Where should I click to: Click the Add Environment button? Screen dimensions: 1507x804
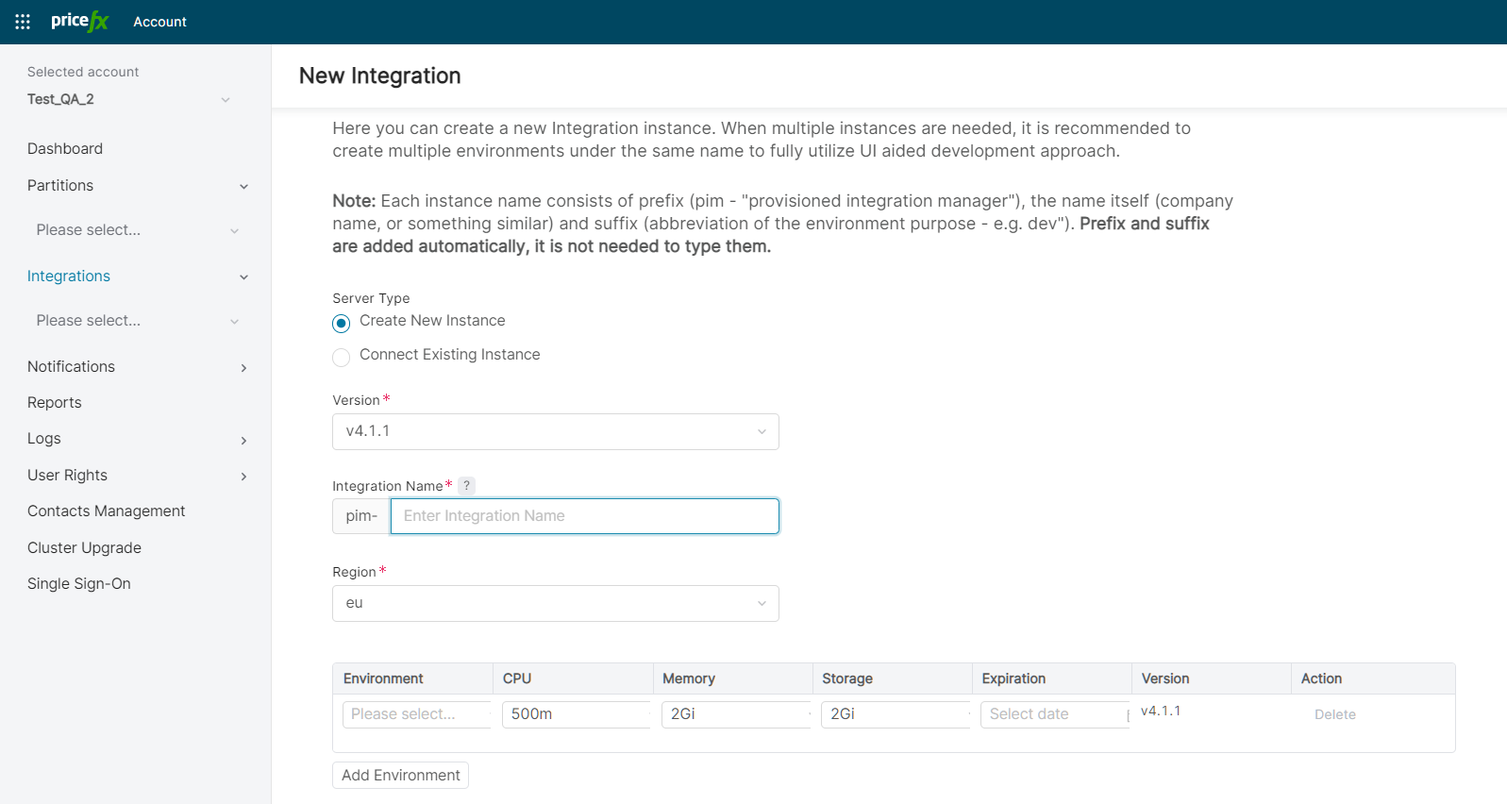coord(400,776)
